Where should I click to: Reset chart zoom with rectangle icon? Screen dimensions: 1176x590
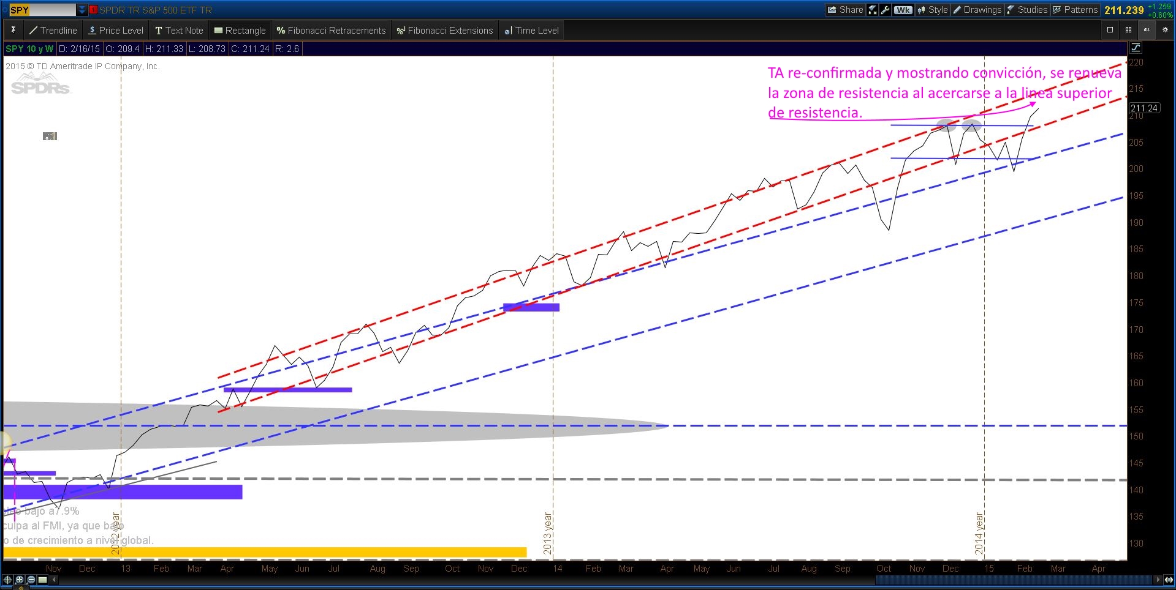tap(42, 579)
